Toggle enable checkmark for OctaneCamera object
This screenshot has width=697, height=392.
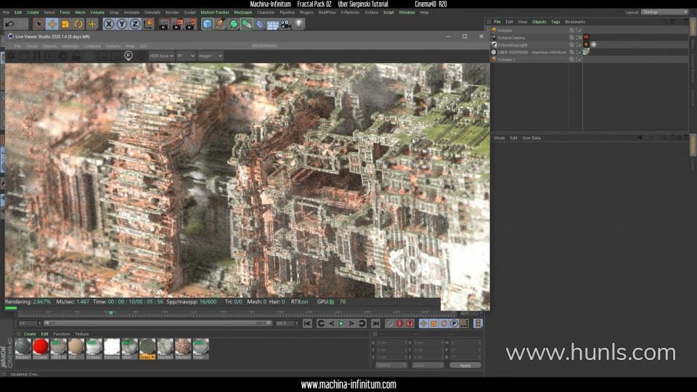tap(578, 38)
